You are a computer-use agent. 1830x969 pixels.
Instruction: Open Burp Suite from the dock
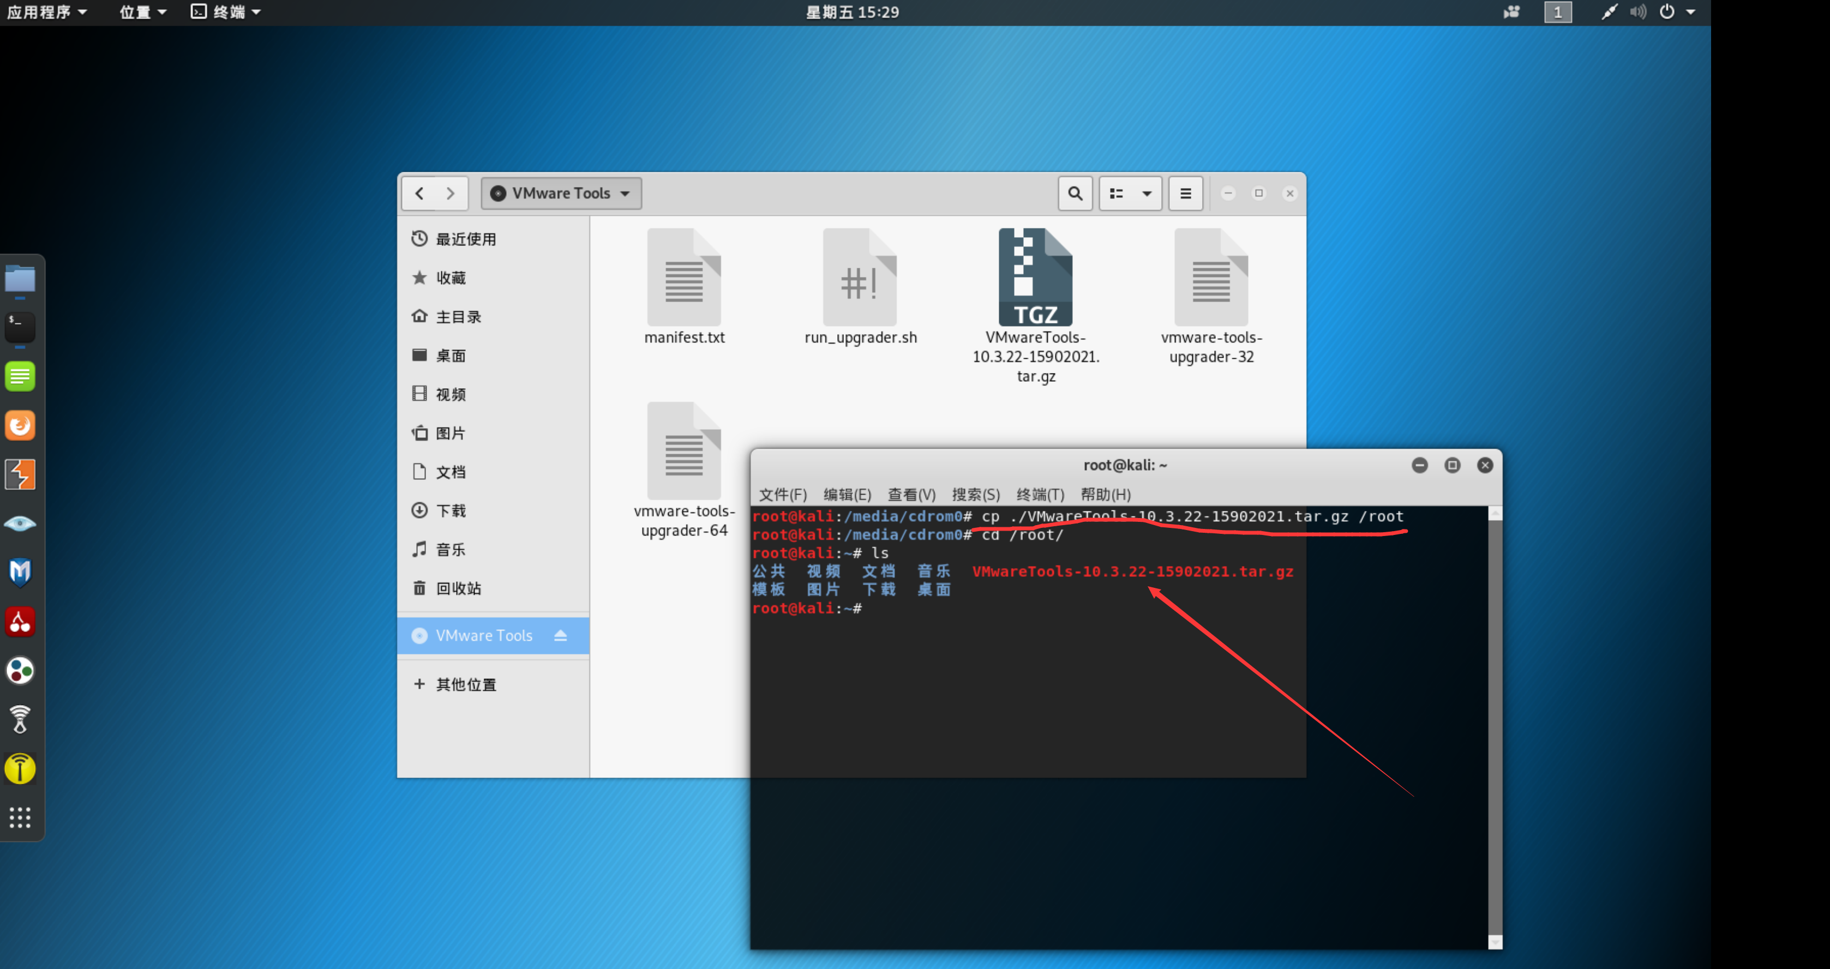tap(20, 474)
